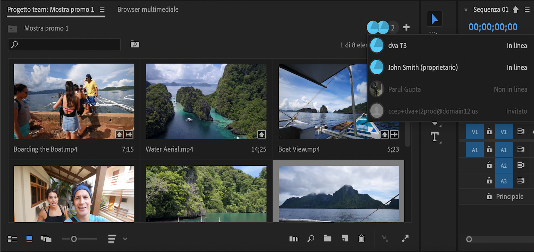The width and height of the screenshot is (534, 252).
Task: Toggle A1 source patching button
Action: coord(475,150)
